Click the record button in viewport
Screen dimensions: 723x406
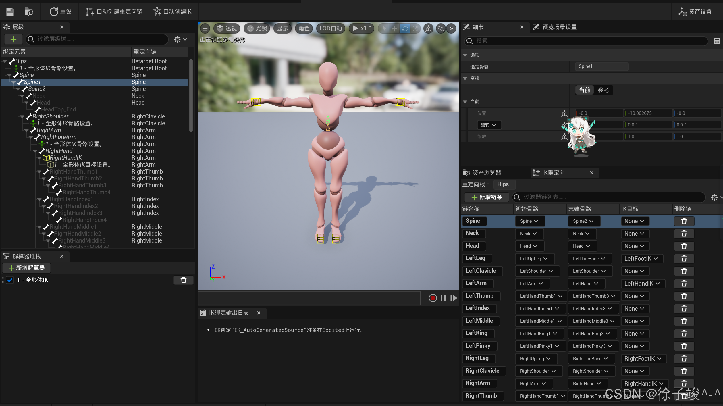point(433,298)
